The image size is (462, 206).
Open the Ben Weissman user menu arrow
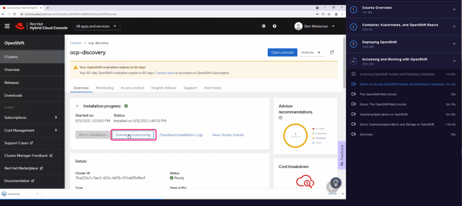coord(333,26)
